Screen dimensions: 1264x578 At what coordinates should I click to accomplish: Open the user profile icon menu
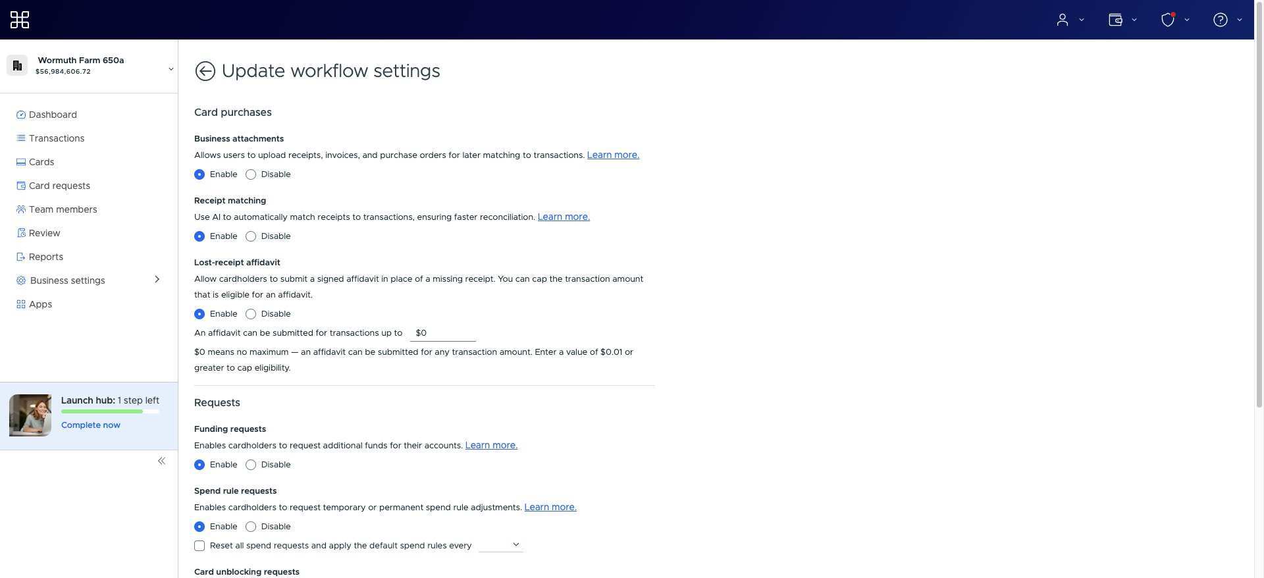click(x=1062, y=20)
